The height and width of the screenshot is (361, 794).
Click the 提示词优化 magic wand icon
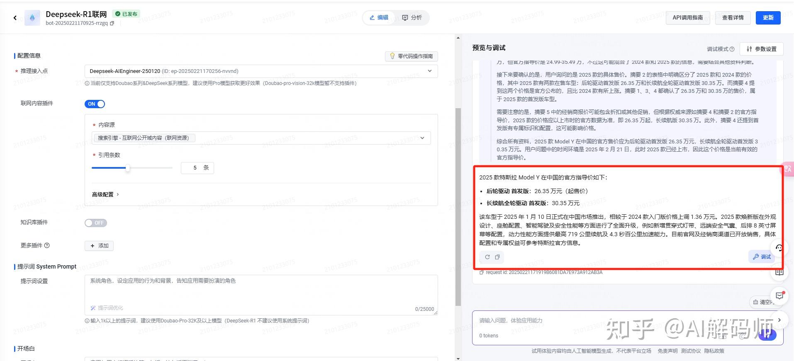[x=93, y=308]
